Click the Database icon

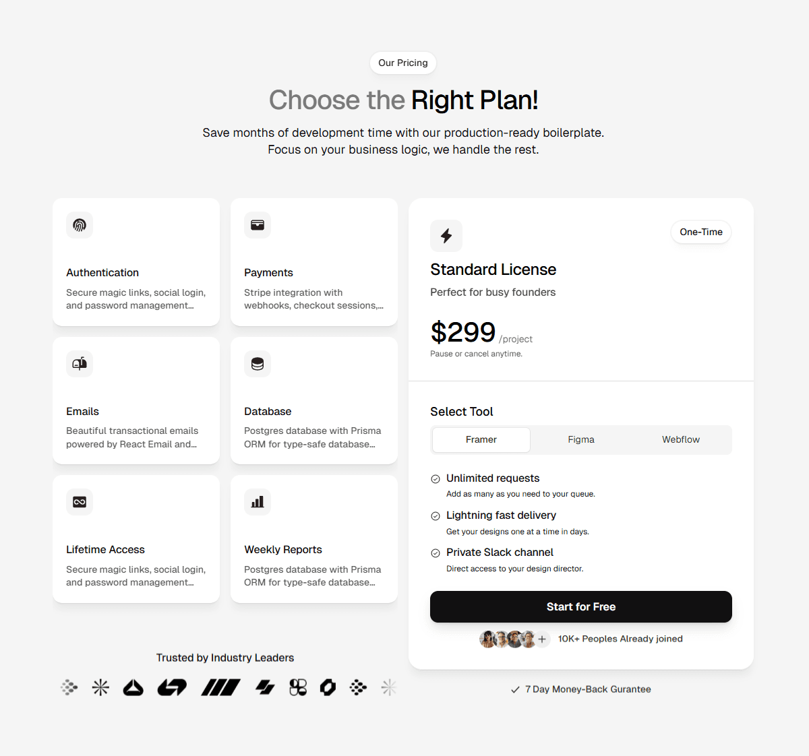click(x=258, y=364)
